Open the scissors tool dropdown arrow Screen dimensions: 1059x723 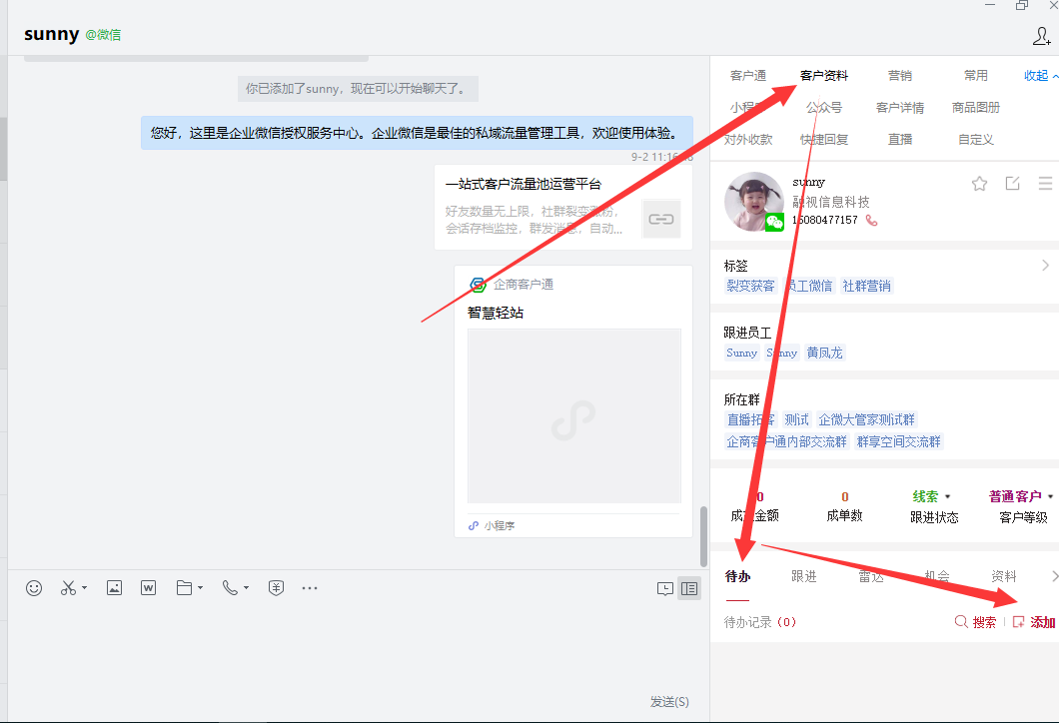[85, 588]
